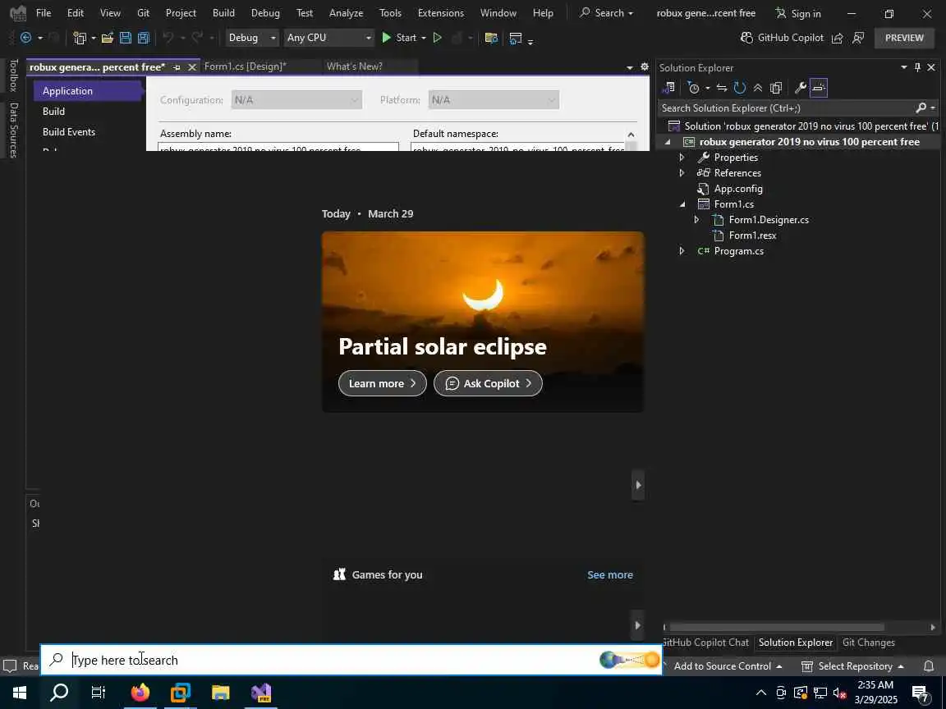Viewport: 946px width, 709px height.
Task: Click the Find in Files folder icon
Action: pos(491,38)
